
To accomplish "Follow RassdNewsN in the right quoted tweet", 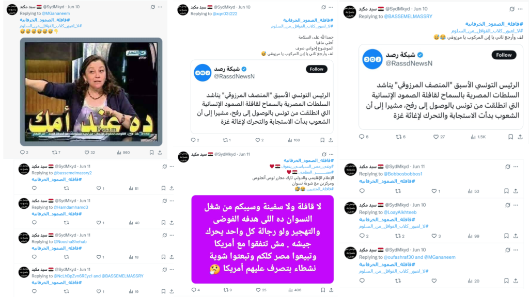I will tap(504, 55).
